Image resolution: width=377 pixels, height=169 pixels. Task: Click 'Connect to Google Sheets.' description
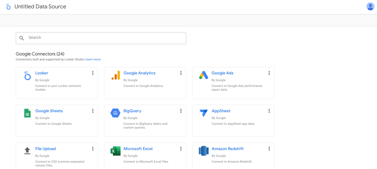[54, 124]
